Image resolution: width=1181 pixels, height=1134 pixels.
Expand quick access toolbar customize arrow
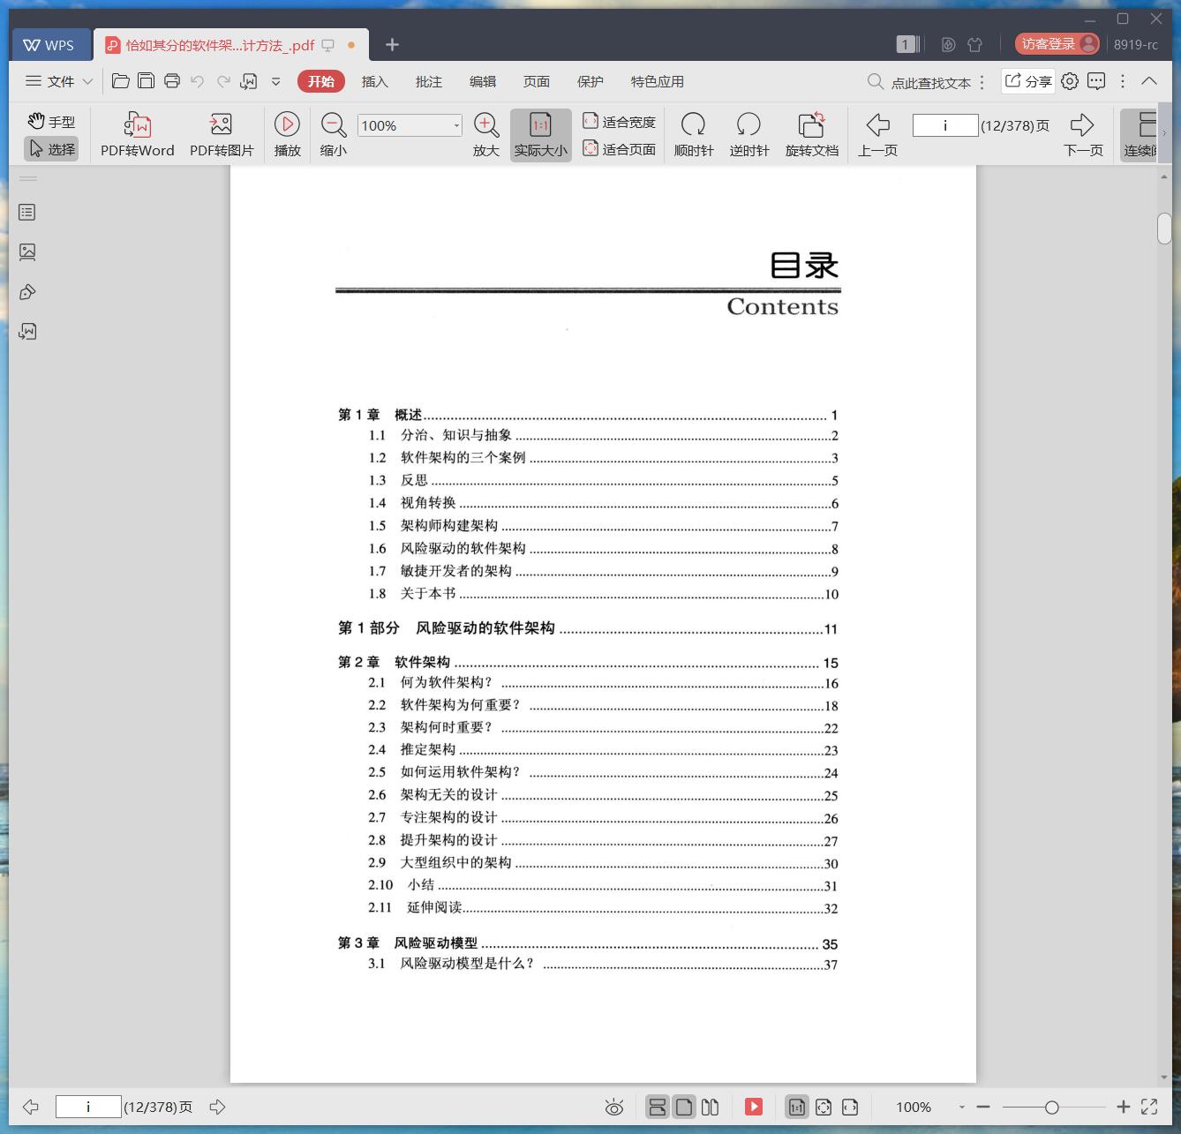(x=275, y=81)
